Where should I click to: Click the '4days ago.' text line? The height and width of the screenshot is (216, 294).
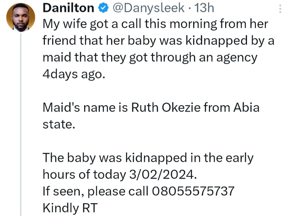(x=74, y=75)
